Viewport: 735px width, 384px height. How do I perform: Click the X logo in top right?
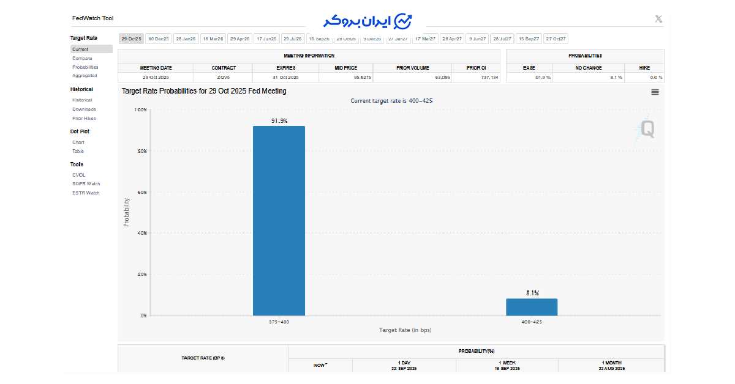658,19
